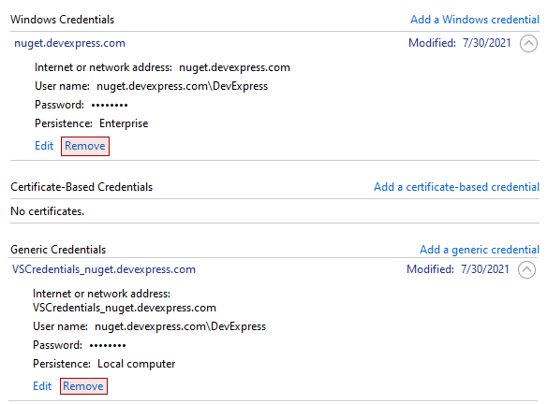547x404 pixels.
Task: Select the nuget.devexpress.com credential title
Action: pos(69,43)
